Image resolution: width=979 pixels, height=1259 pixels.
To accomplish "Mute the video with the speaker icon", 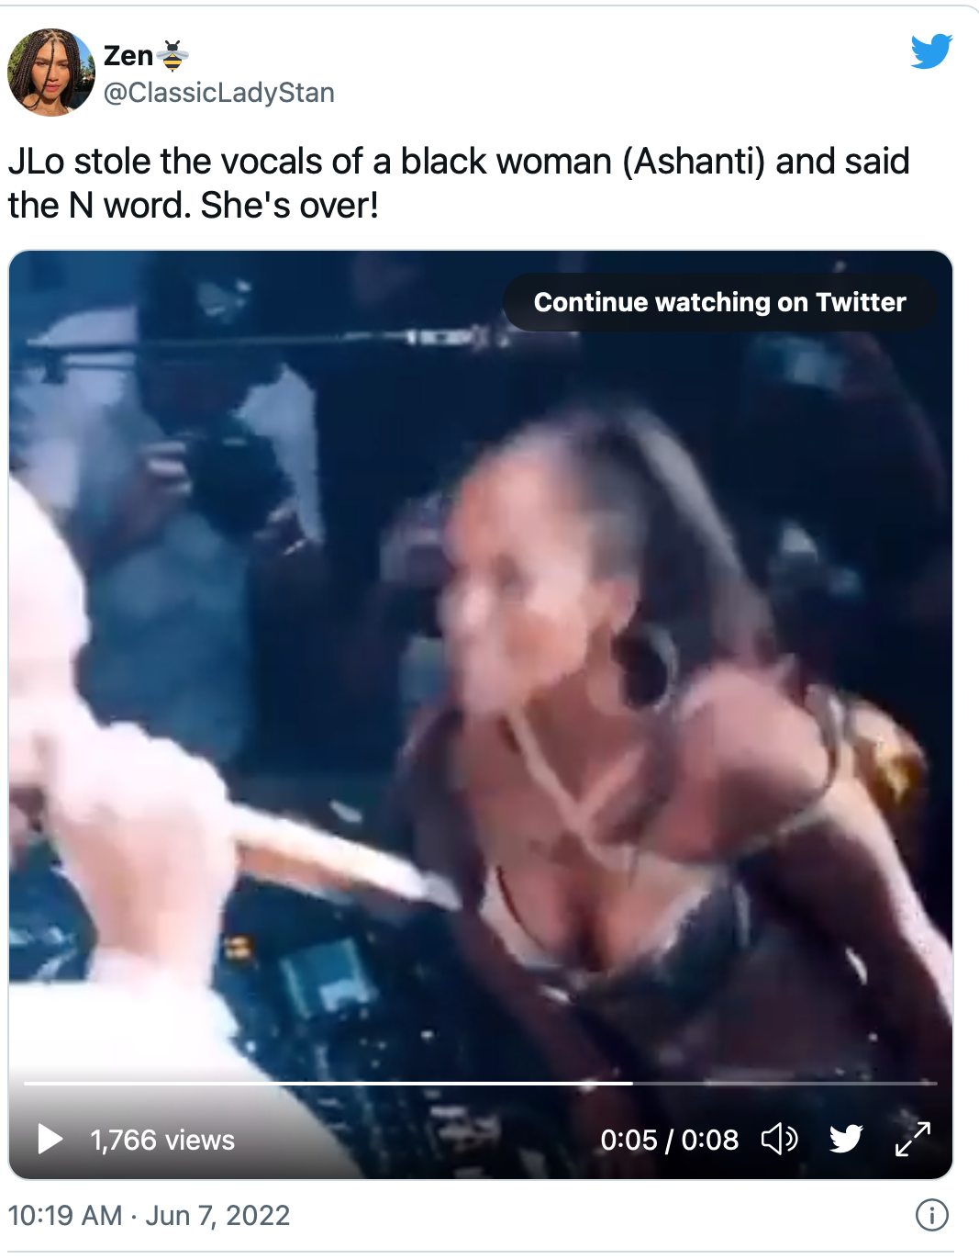I will tap(780, 1140).
